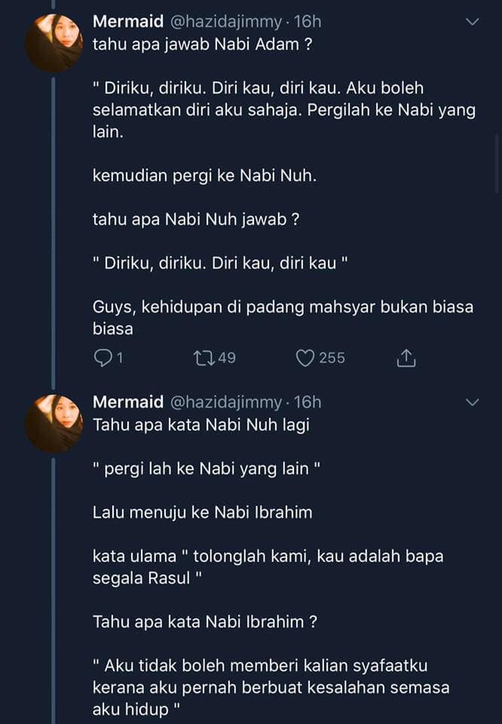Open Mermaid display name on first tweet
Image resolution: width=502 pixels, height=724 pixels.
pos(128,21)
